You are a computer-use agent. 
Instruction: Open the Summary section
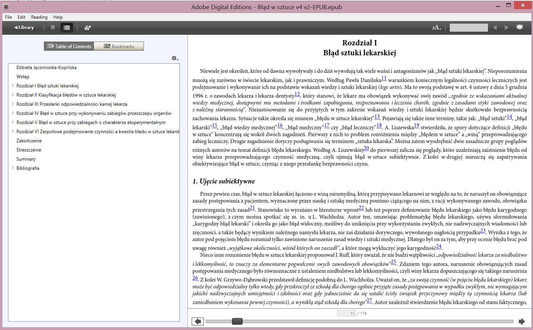tap(26, 159)
